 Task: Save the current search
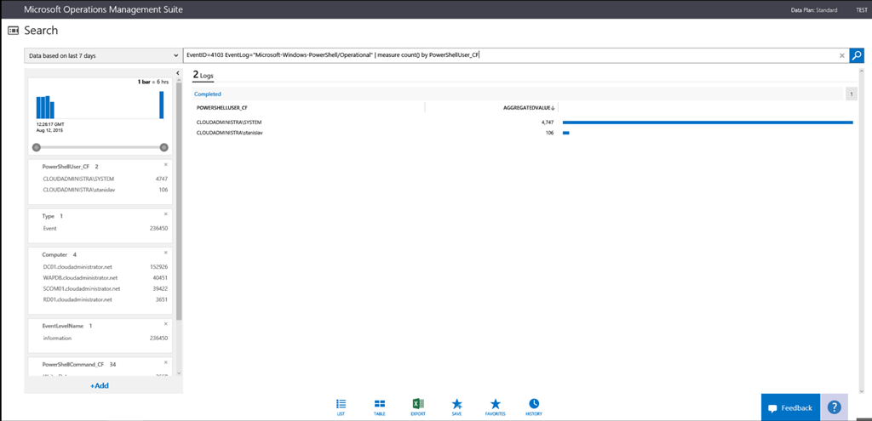coord(457,407)
